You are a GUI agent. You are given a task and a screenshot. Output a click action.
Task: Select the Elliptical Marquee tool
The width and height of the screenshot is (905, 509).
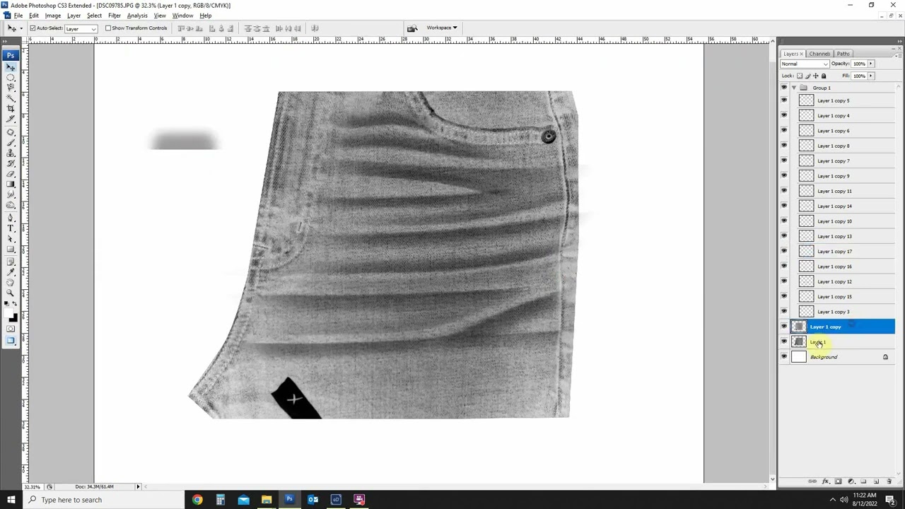point(11,78)
